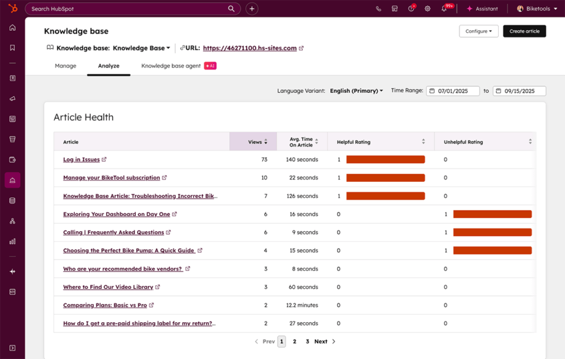Click the reporting bar chart sidebar icon

(12, 241)
